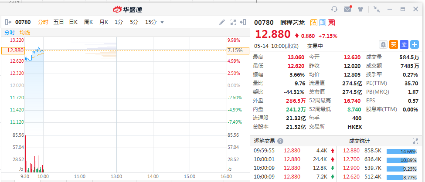Select the 09:59:55 trade row
Screen dimensions: 425x182
294,151
